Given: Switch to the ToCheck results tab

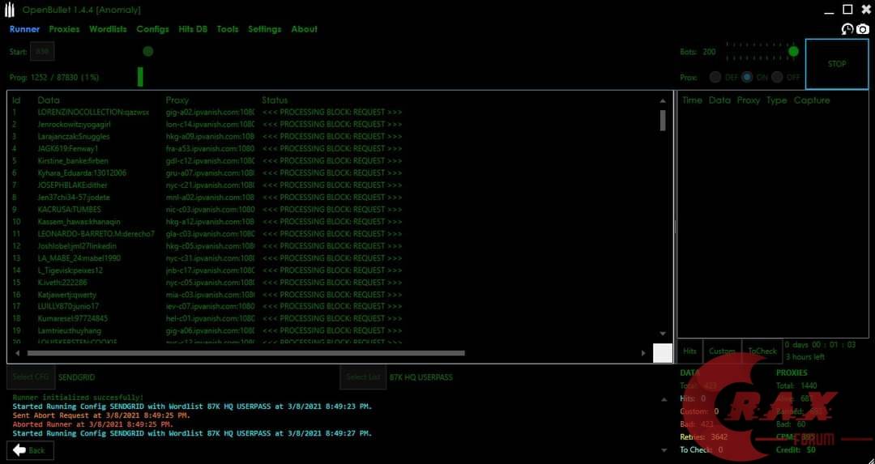Looking at the screenshot, I should point(762,351).
